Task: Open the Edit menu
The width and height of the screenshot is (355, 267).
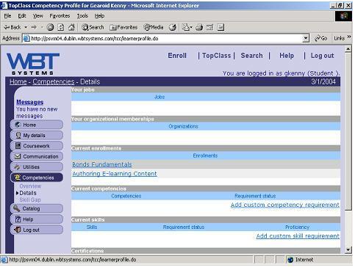Action: [x=22, y=16]
